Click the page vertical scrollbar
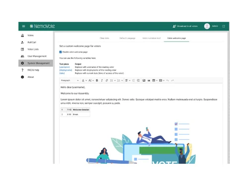 [x=229, y=98]
